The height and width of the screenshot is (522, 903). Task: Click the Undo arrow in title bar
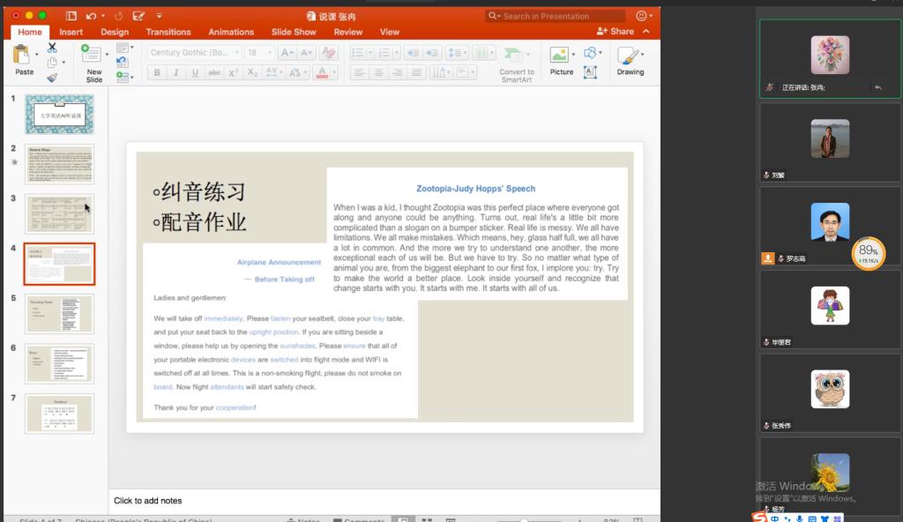pos(92,16)
